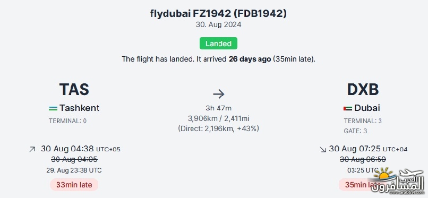
Task: Click the route arrow between TAS and DXB
Action: click(219, 94)
